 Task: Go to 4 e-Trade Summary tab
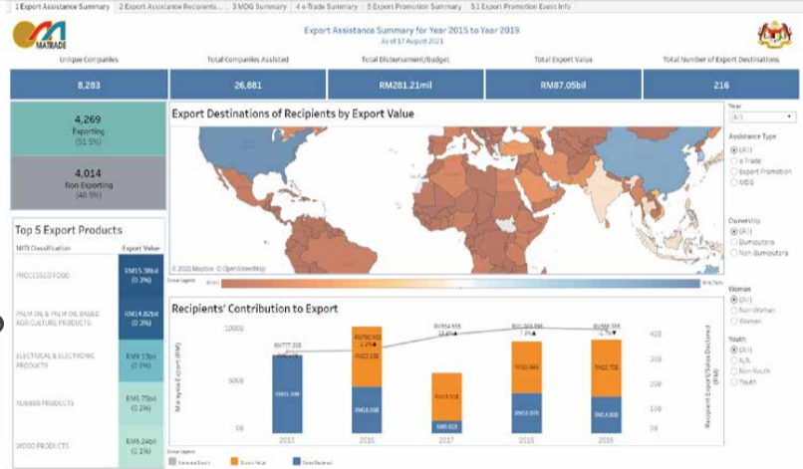pyautogui.click(x=328, y=6)
